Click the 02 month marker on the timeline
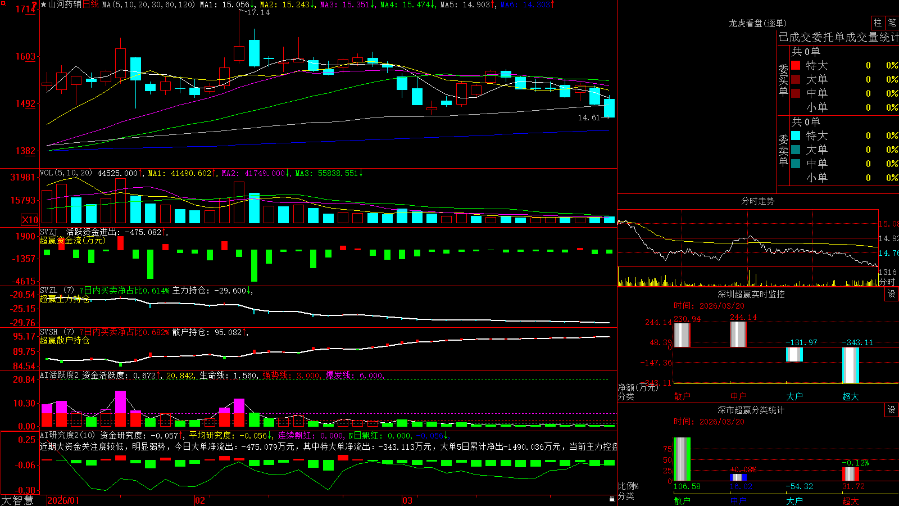899x506 pixels. pos(199,500)
